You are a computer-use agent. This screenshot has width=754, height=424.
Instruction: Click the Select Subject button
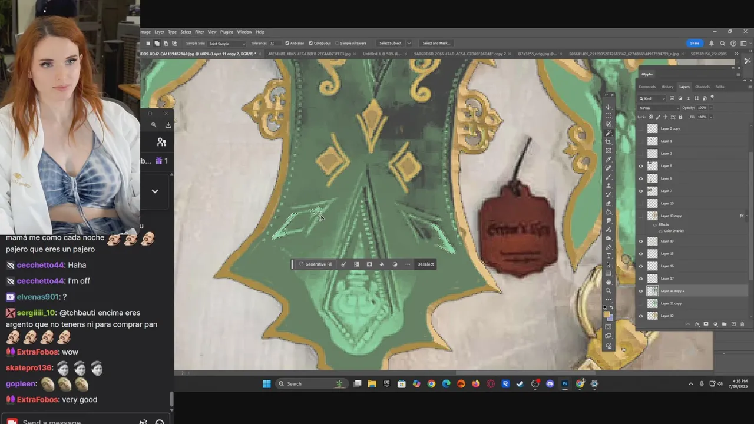tap(391, 43)
